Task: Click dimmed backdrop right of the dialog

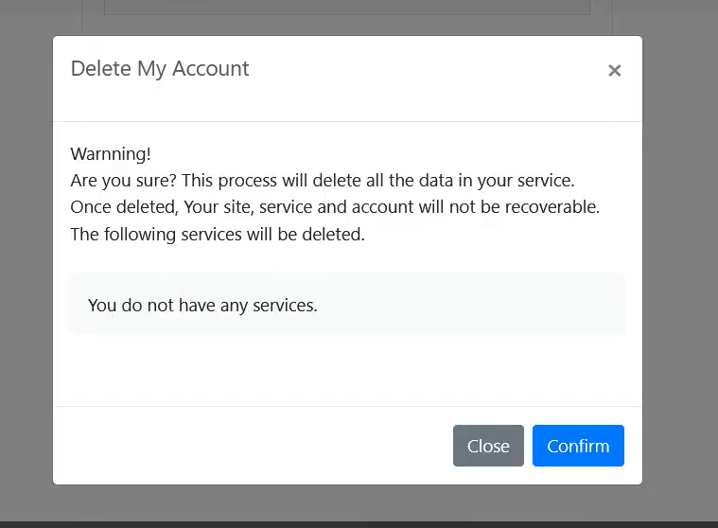Action: [x=680, y=265]
